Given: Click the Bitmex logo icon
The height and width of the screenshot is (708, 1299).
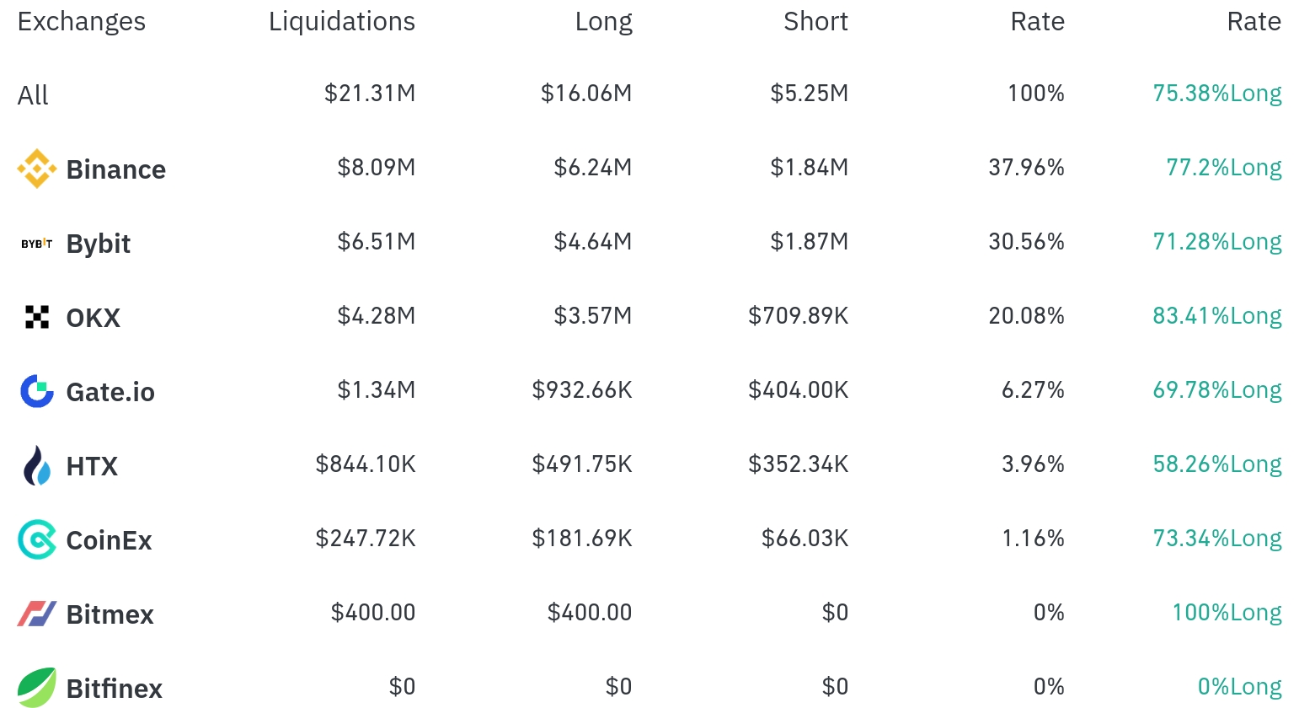Looking at the screenshot, I should (37, 614).
